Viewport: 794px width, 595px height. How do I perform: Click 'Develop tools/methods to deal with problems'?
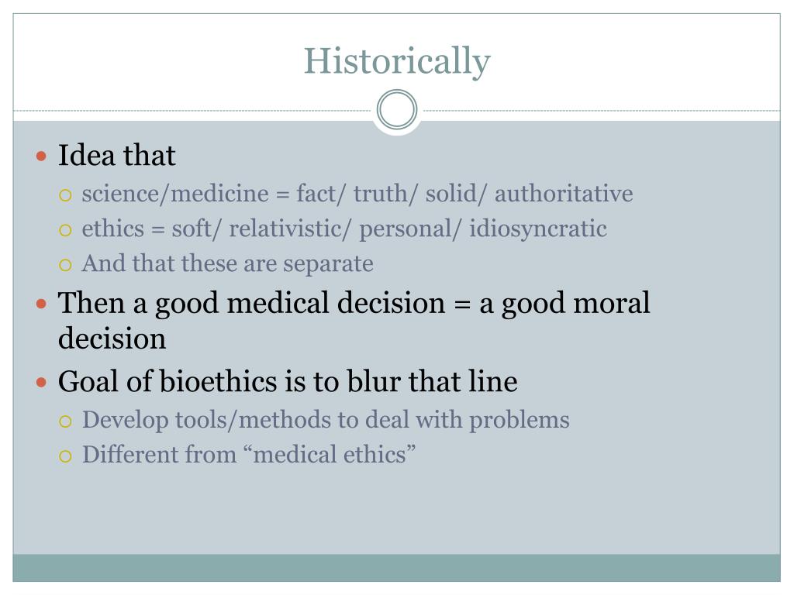point(326,420)
